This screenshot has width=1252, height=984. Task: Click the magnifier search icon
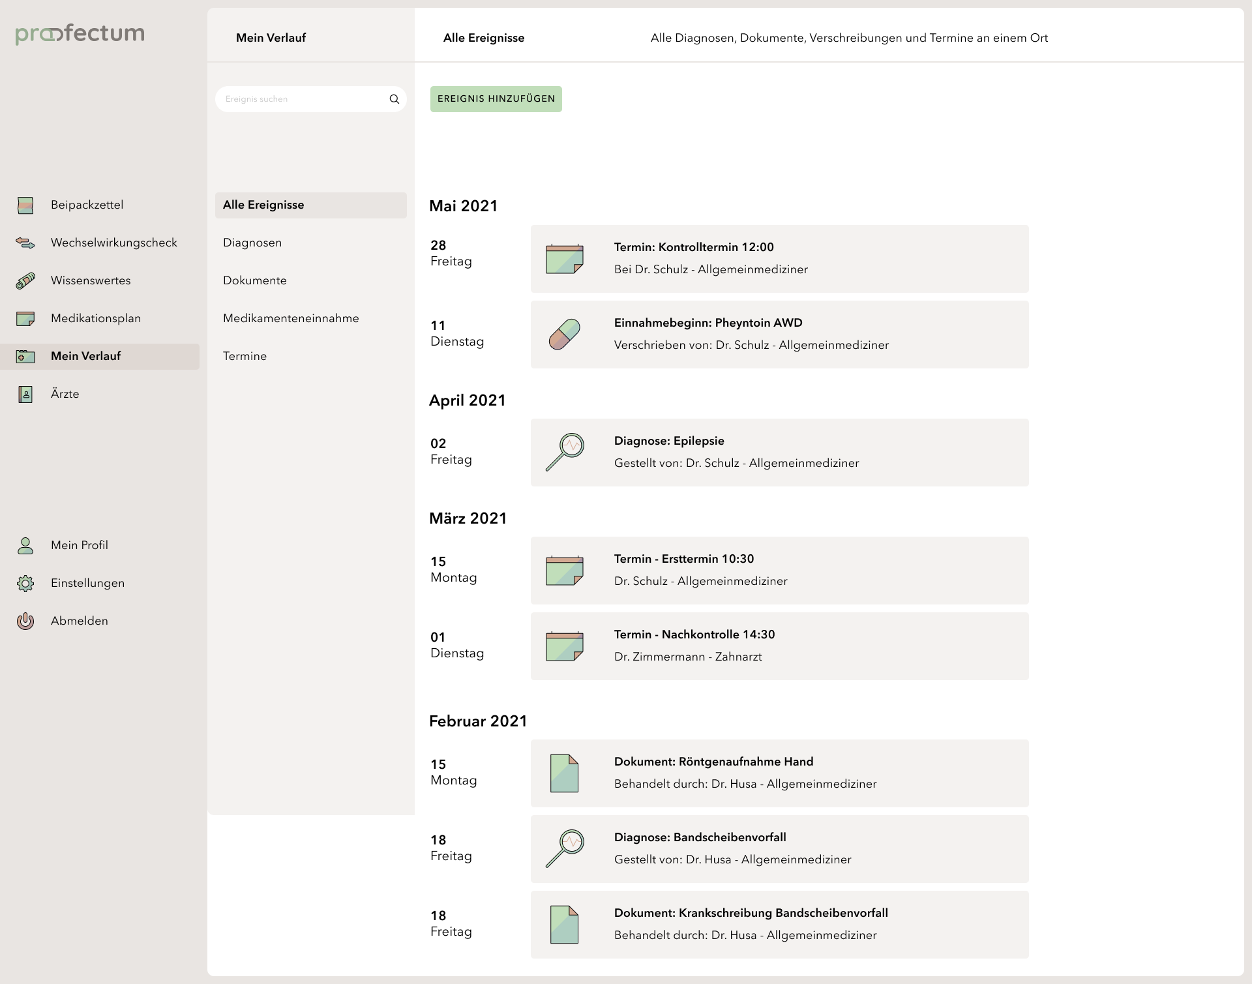click(394, 99)
